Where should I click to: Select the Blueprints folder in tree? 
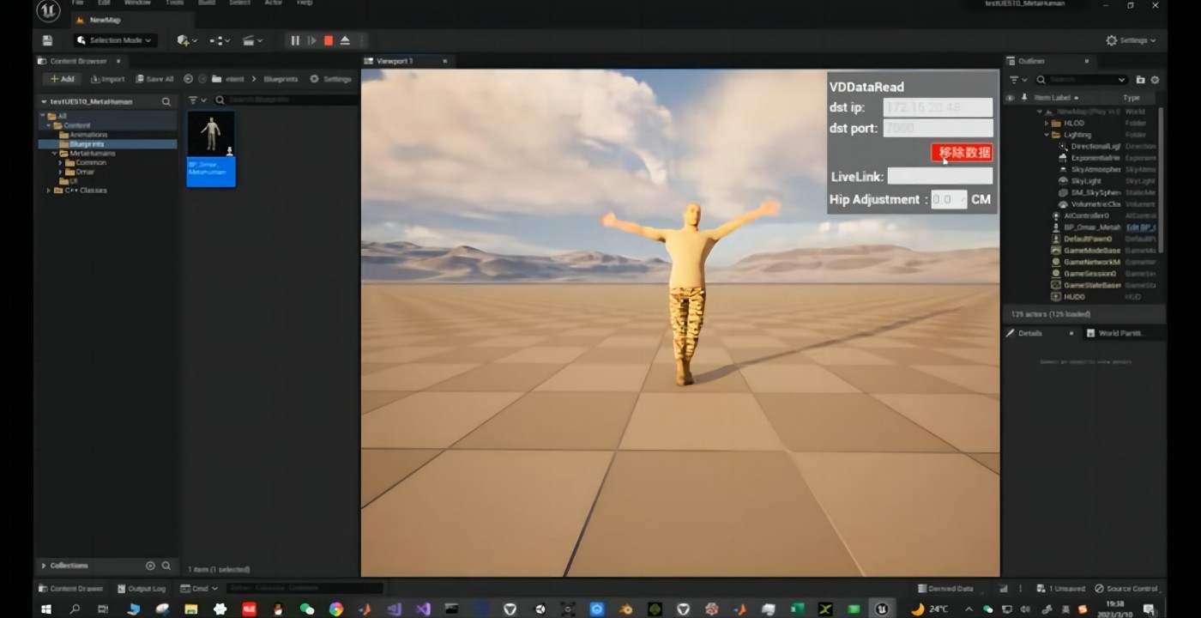pyautogui.click(x=87, y=144)
